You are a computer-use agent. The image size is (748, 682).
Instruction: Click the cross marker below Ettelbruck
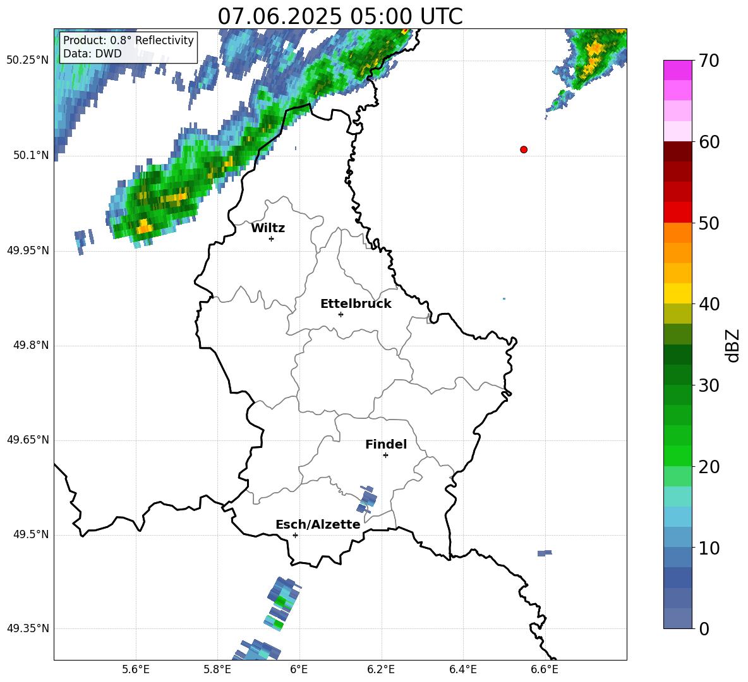tap(341, 314)
